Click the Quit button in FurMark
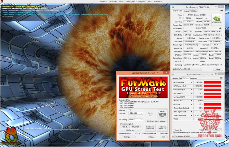The image size is (229, 147). [x=163, y=137]
